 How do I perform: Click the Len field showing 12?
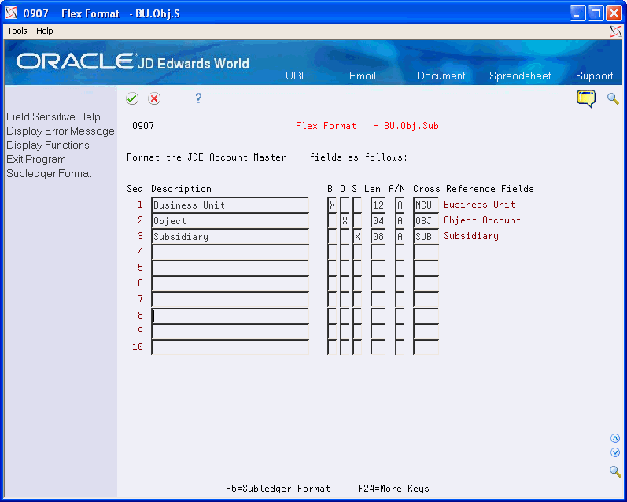point(378,205)
